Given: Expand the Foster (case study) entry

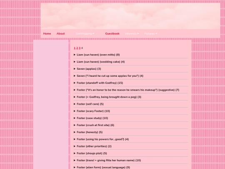Looking at the screenshot, I should point(131,118).
